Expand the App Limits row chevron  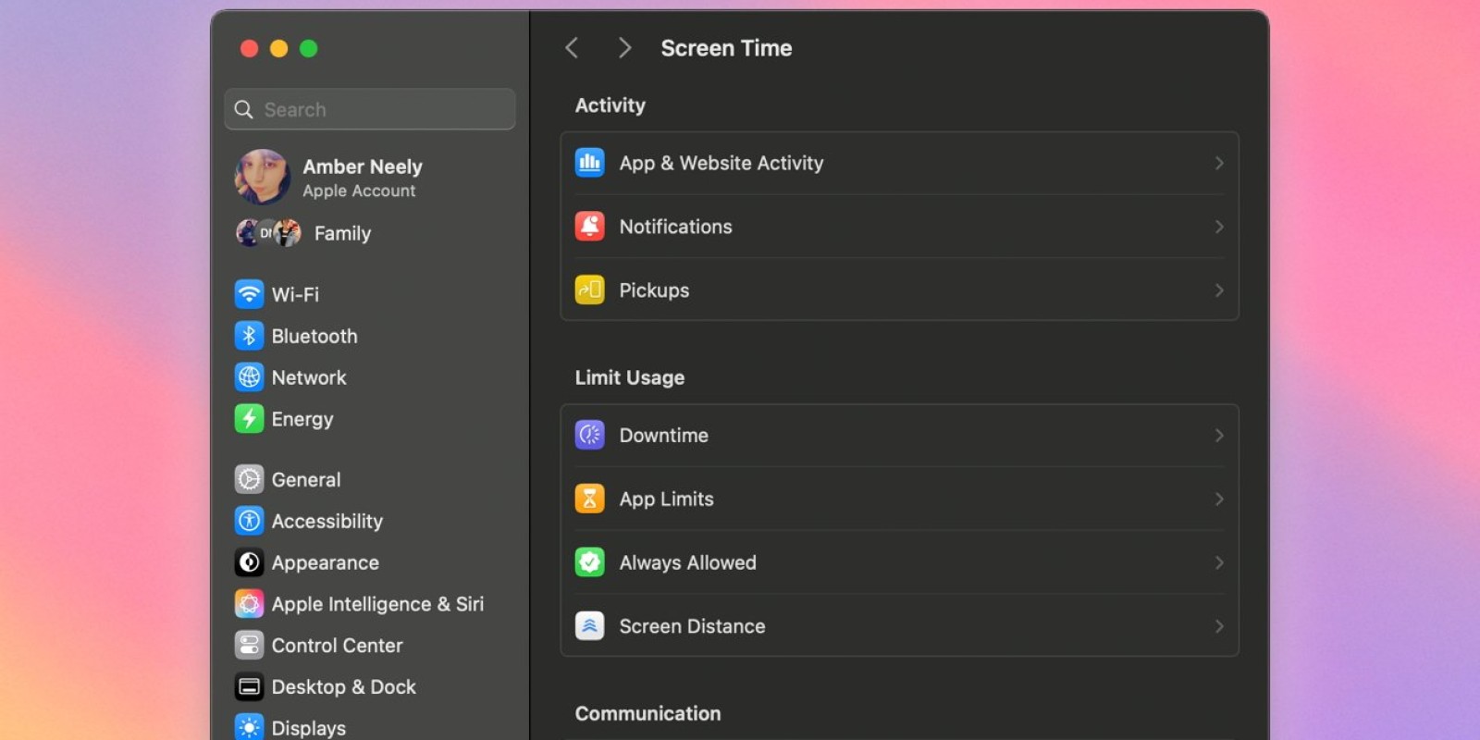[1219, 499]
